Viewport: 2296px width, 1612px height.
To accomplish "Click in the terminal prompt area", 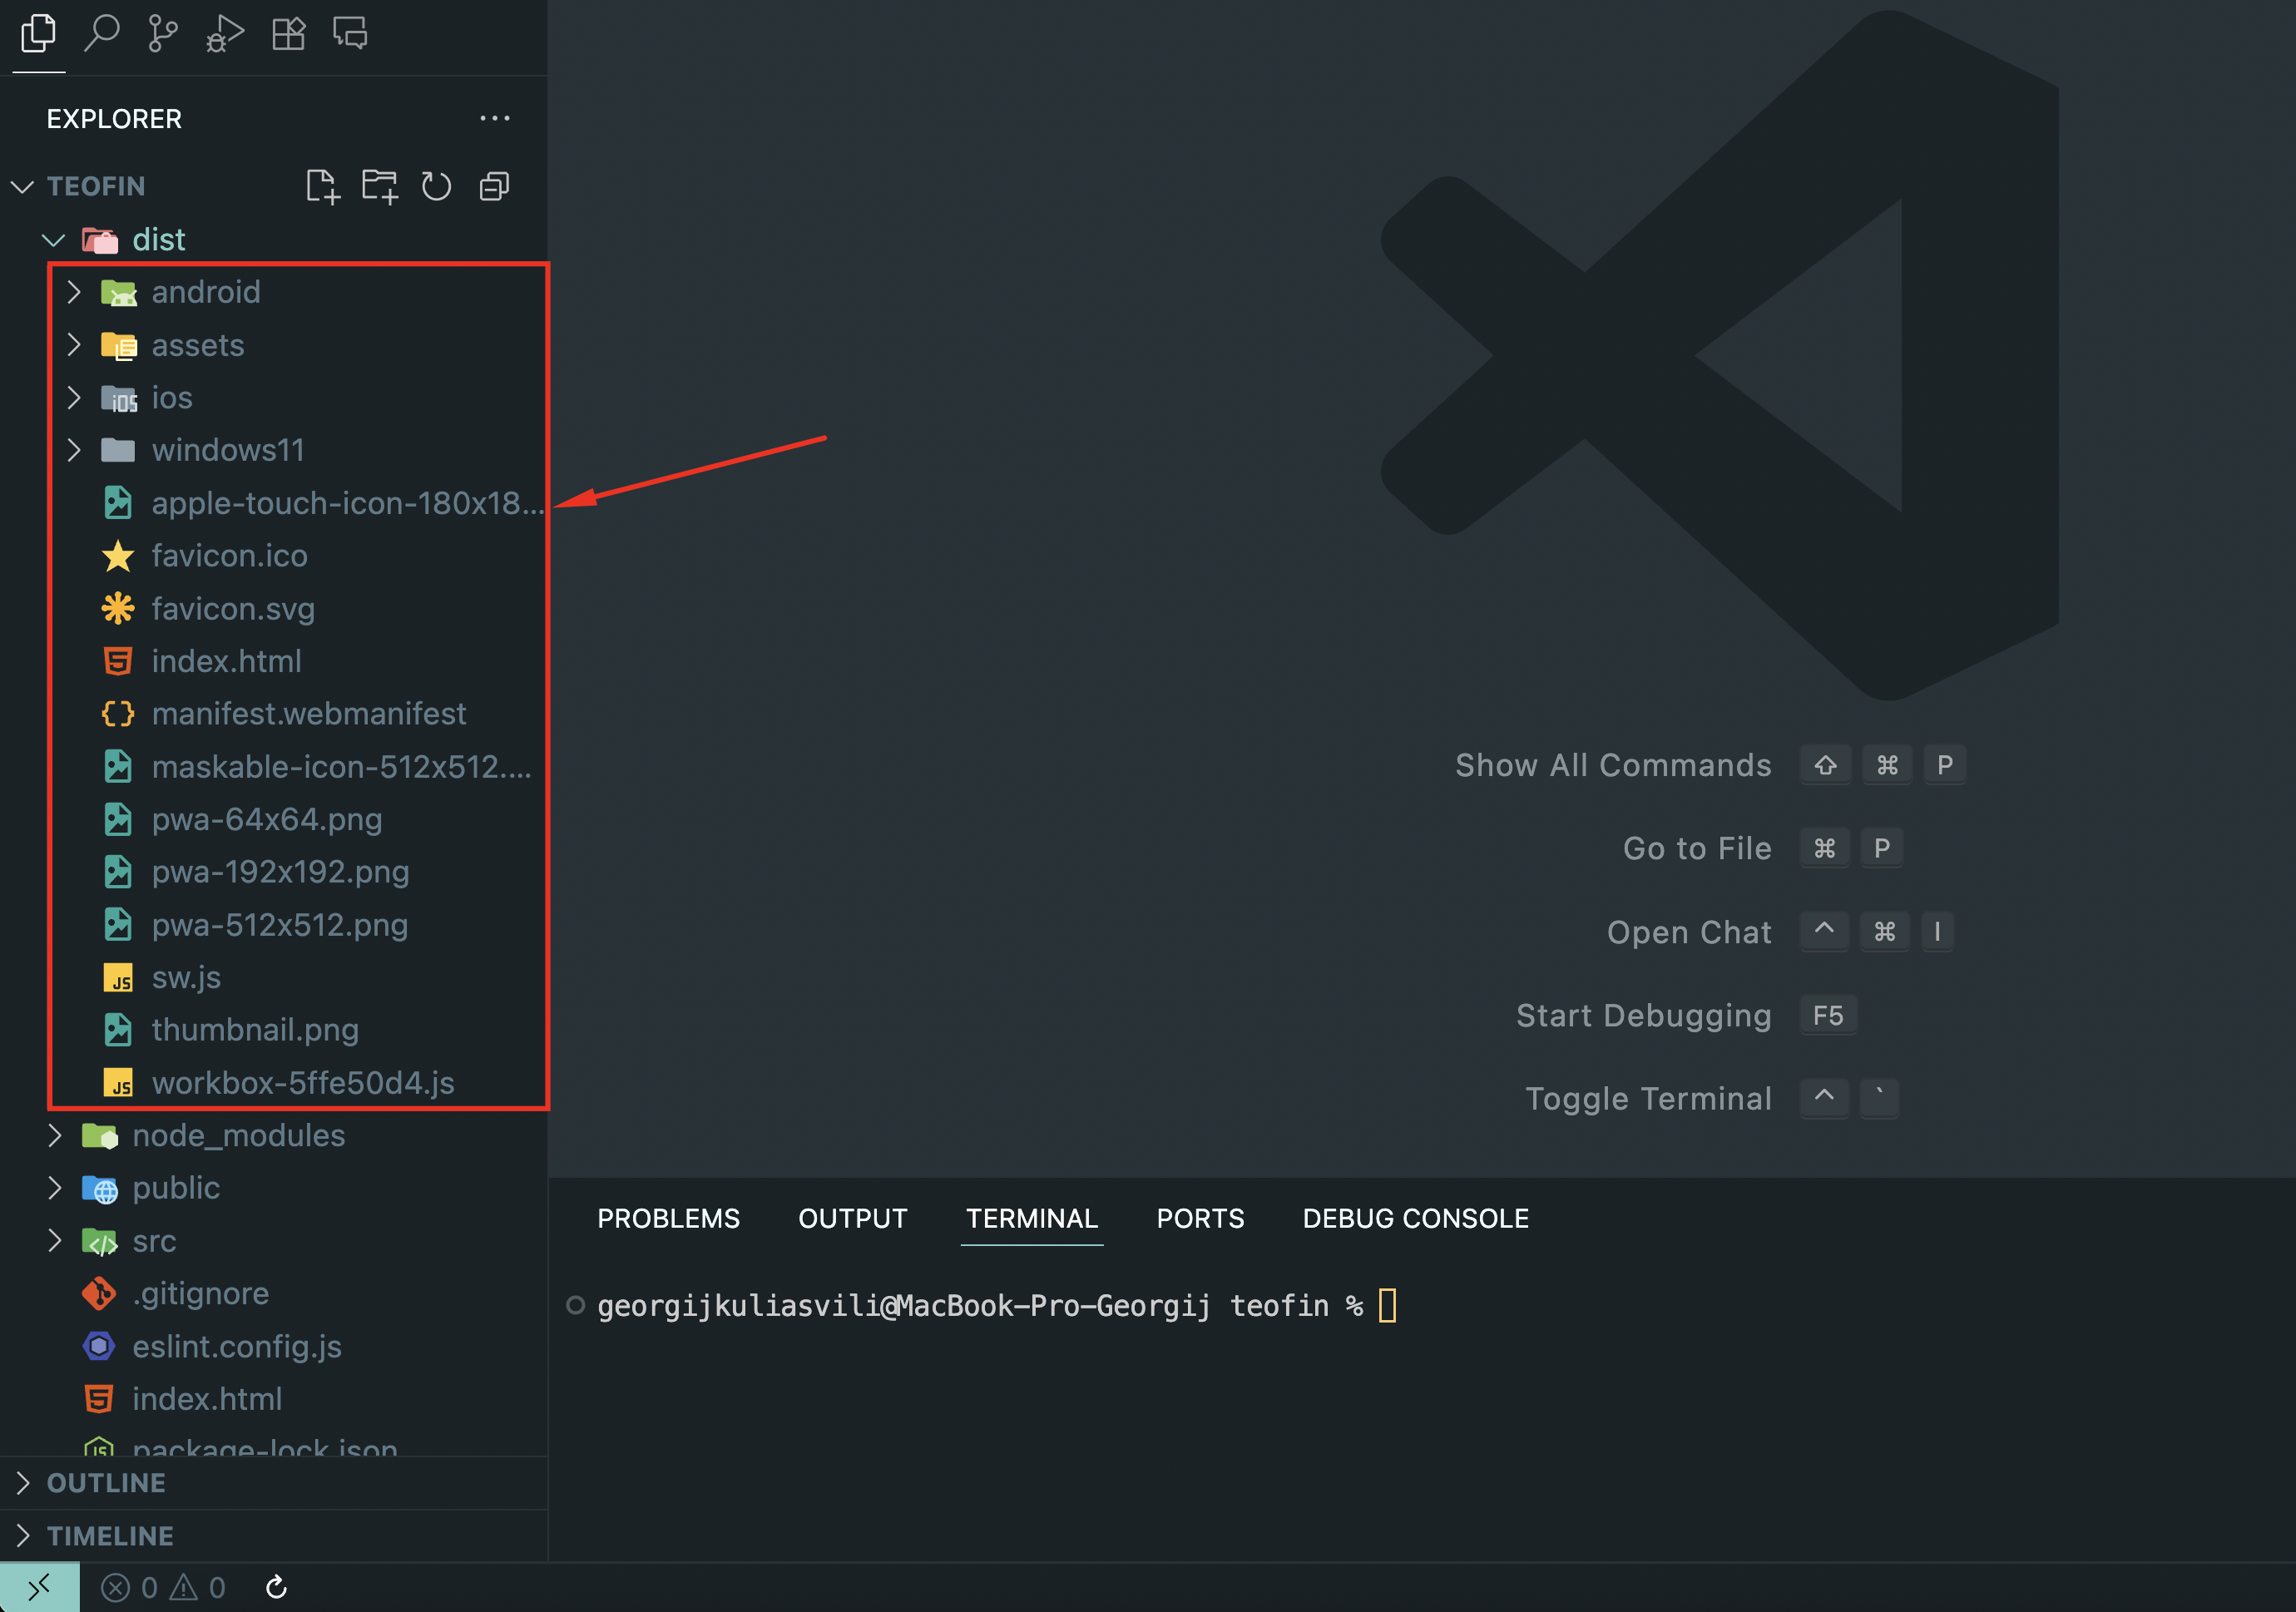I will (x=1387, y=1306).
